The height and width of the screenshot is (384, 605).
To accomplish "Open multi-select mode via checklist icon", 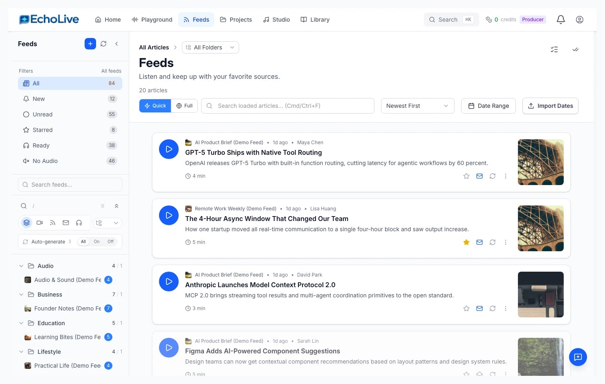I will coord(554,49).
